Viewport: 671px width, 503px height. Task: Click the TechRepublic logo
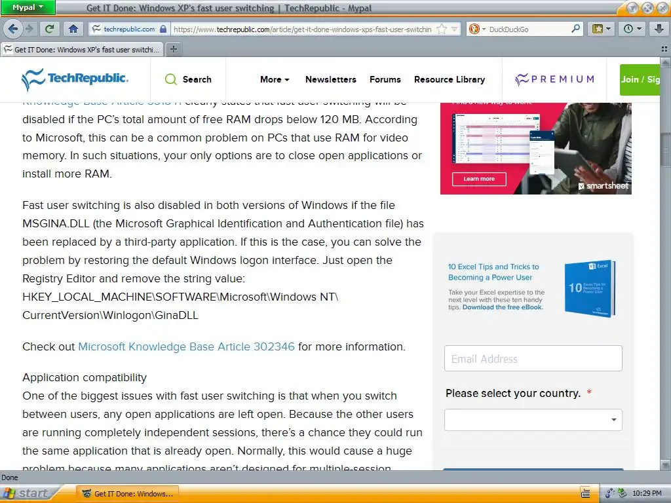click(x=75, y=79)
